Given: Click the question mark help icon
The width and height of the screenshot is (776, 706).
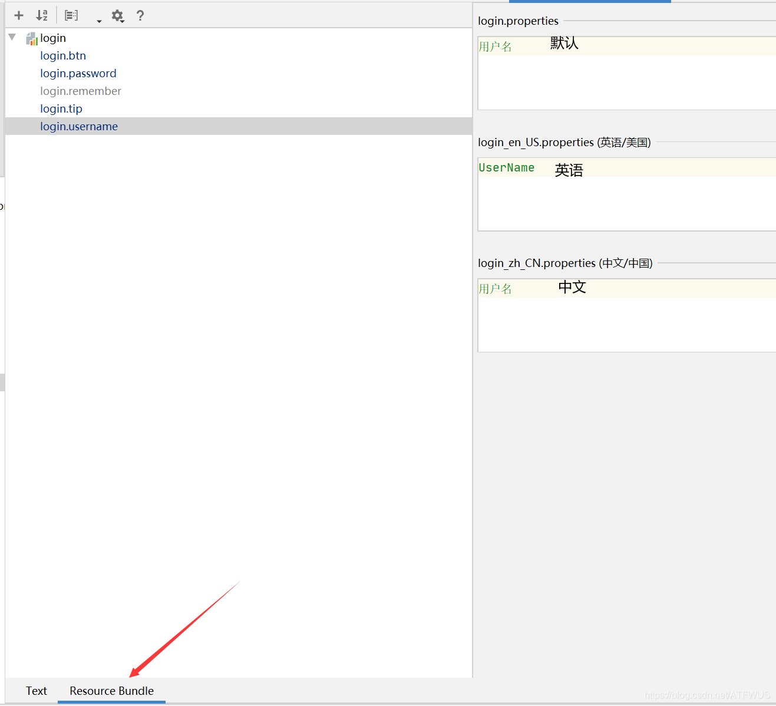Looking at the screenshot, I should click(x=140, y=15).
